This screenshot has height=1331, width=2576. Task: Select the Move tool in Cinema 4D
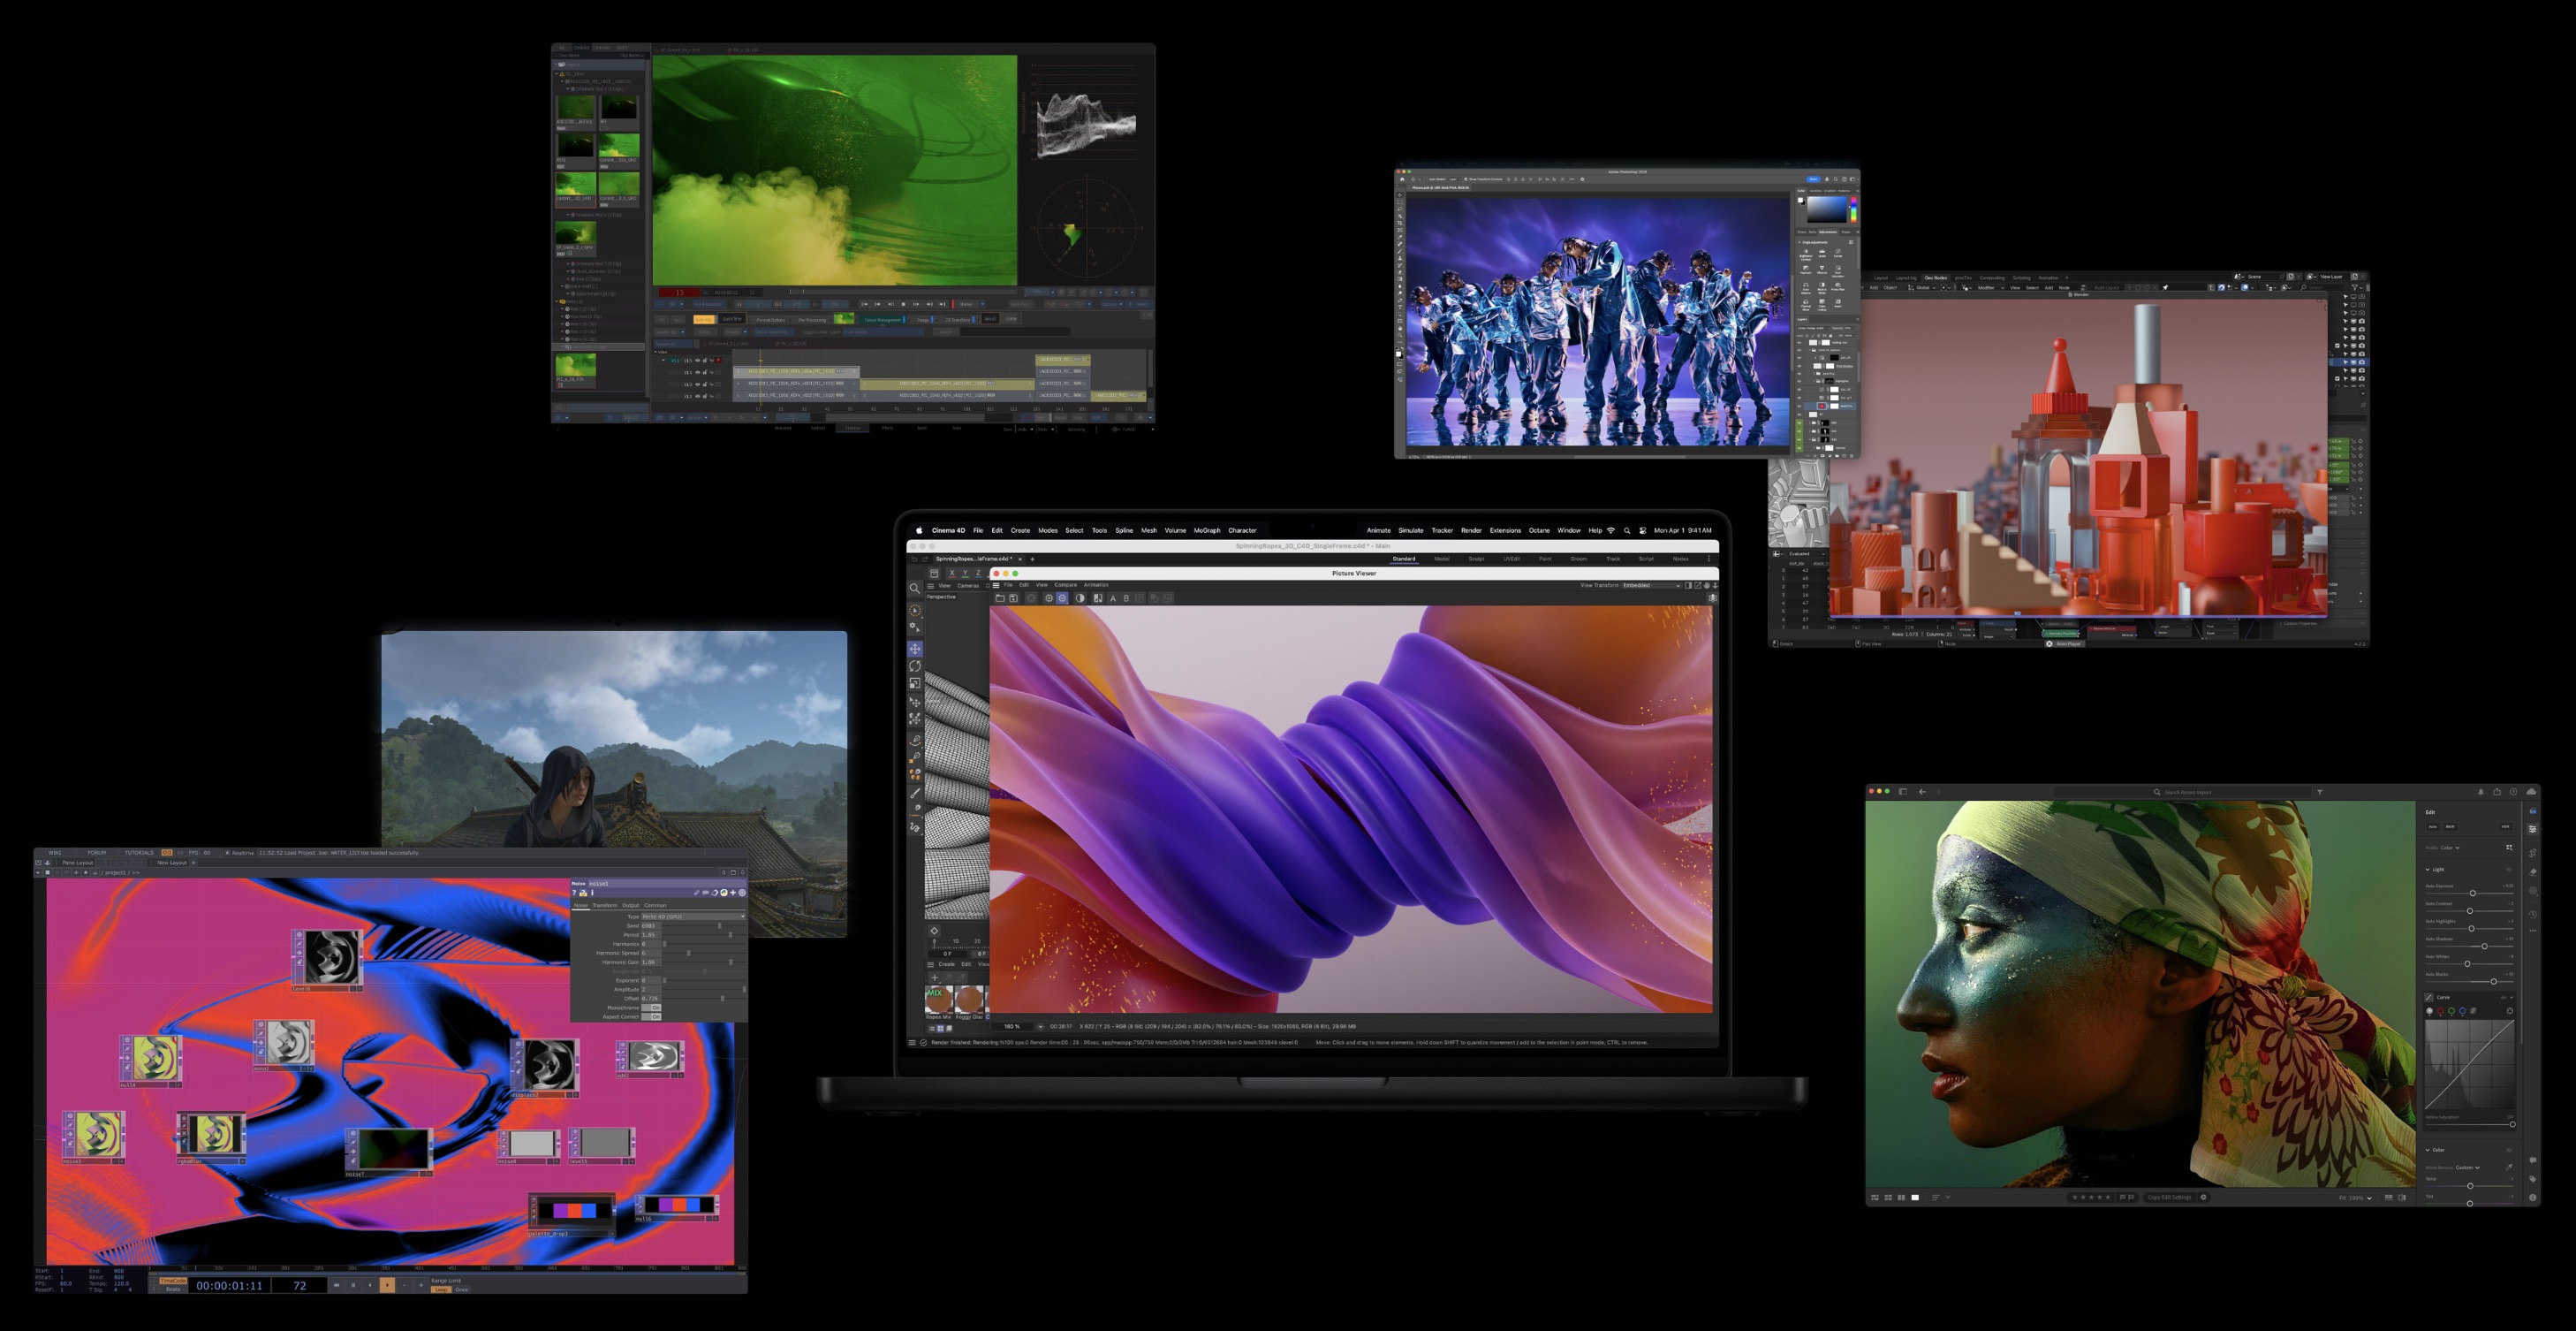pyautogui.click(x=915, y=649)
